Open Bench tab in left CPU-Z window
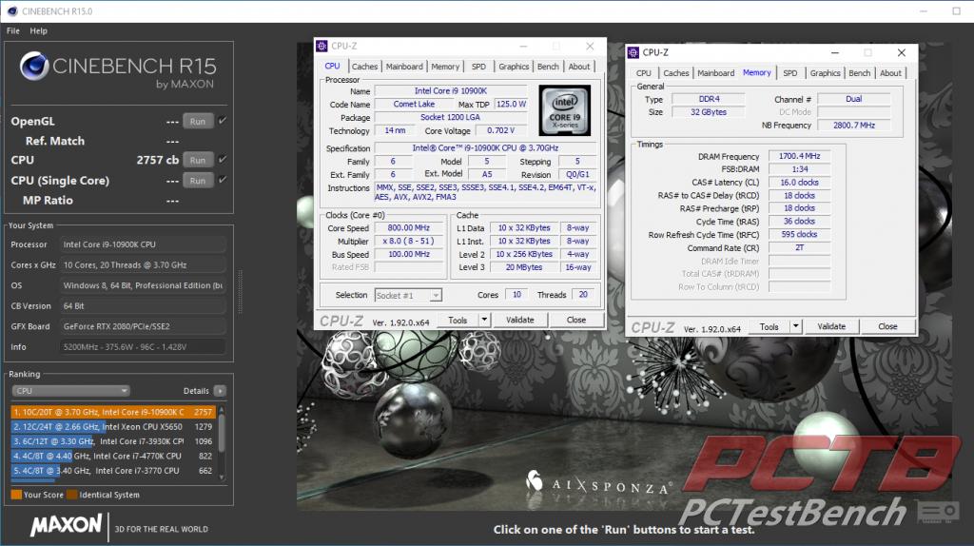Image resolution: width=974 pixels, height=546 pixels. coord(548,67)
